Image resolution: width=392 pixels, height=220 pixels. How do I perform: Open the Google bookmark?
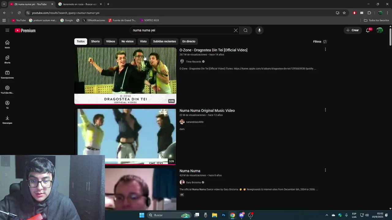tap(66, 20)
